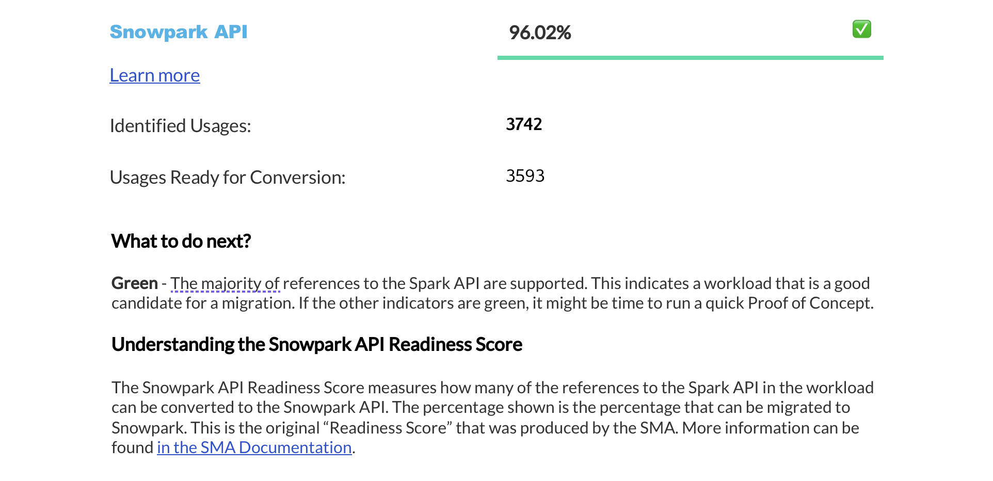Image resolution: width=993 pixels, height=481 pixels.
Task: Click the dotted-underlined 'The majority of' text
Action: [225, 283]
